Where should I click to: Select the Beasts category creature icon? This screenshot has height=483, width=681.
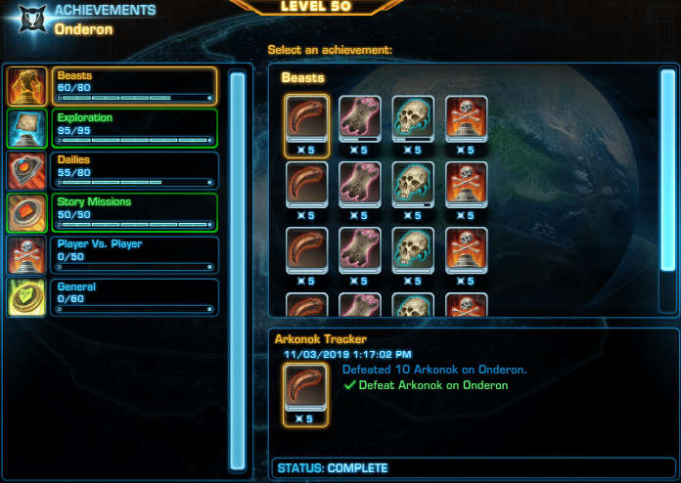[26, 86]
